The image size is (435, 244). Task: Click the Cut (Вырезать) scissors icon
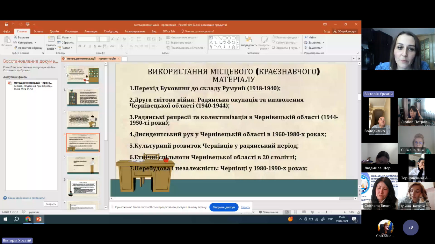pyautogui.click(x=15, y=38)
